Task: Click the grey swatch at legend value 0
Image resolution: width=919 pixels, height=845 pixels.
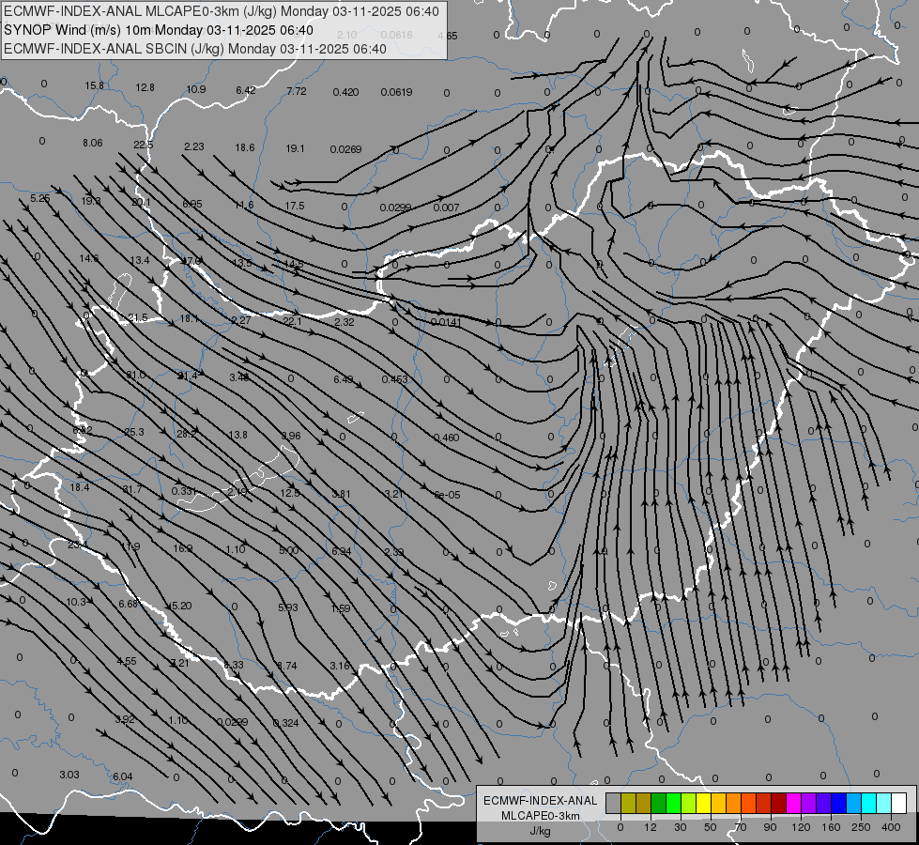Action: click(614, 803)
